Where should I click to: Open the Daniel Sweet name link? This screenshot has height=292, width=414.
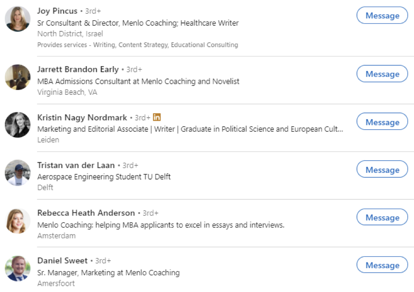click(62, 260)
